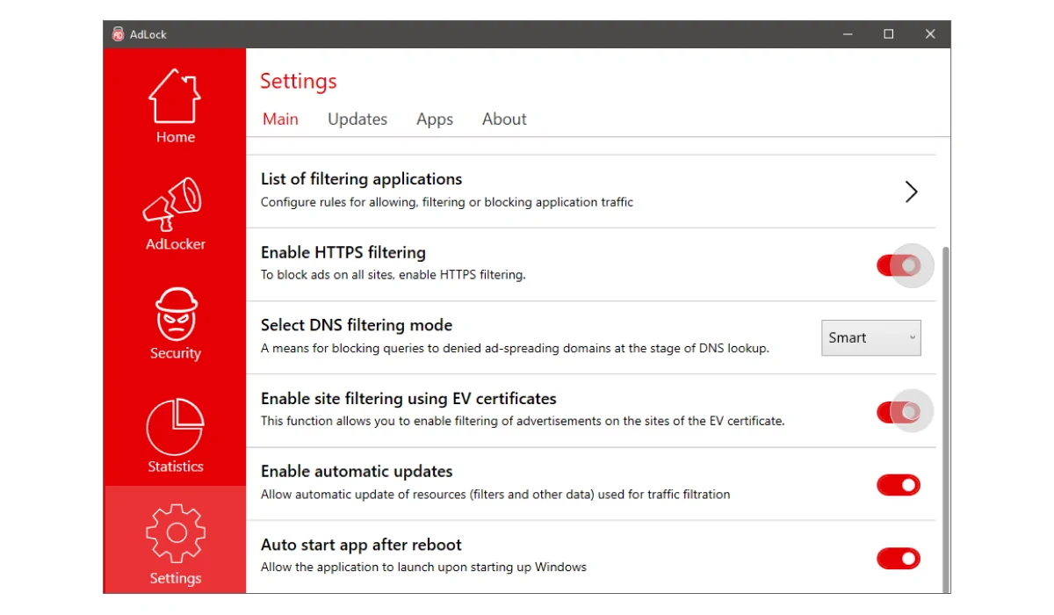Open the Apps tab
The height and width of the screenshot is (615, 1054).
(435, 119)
